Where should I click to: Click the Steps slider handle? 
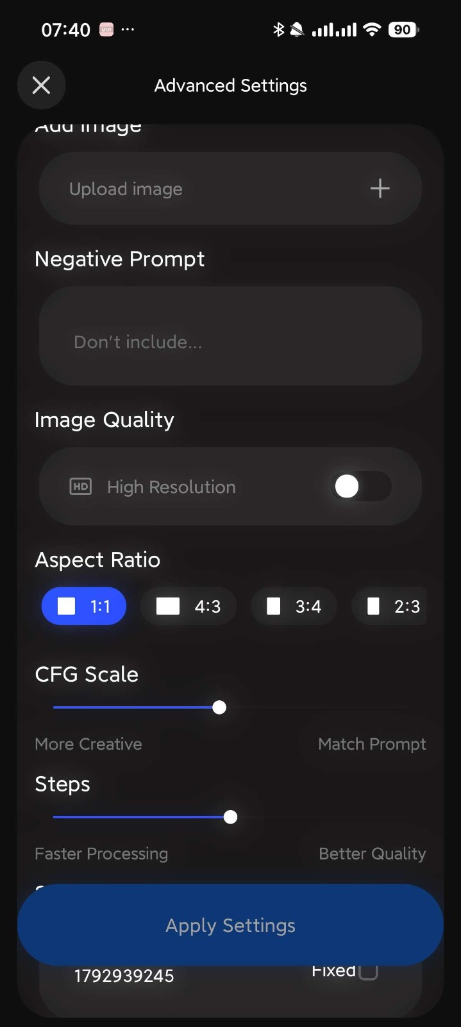pos(230,817)
